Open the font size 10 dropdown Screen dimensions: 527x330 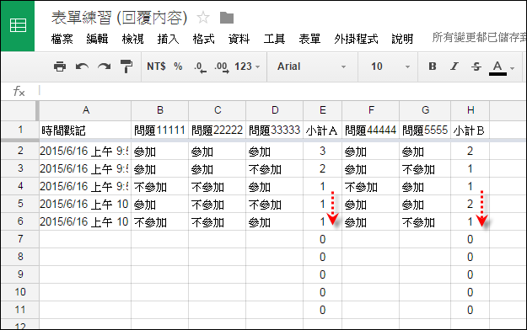pos(390,67)
